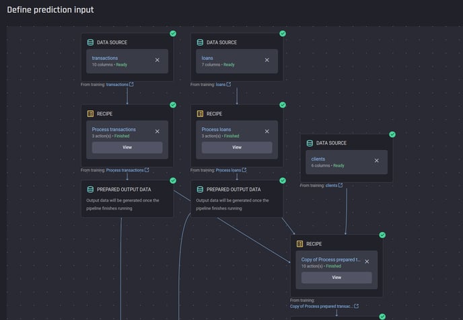Viewport: 463px width, 320px height.
Task: Click green check badge on Process loans recipe
Action: [283, 105]
